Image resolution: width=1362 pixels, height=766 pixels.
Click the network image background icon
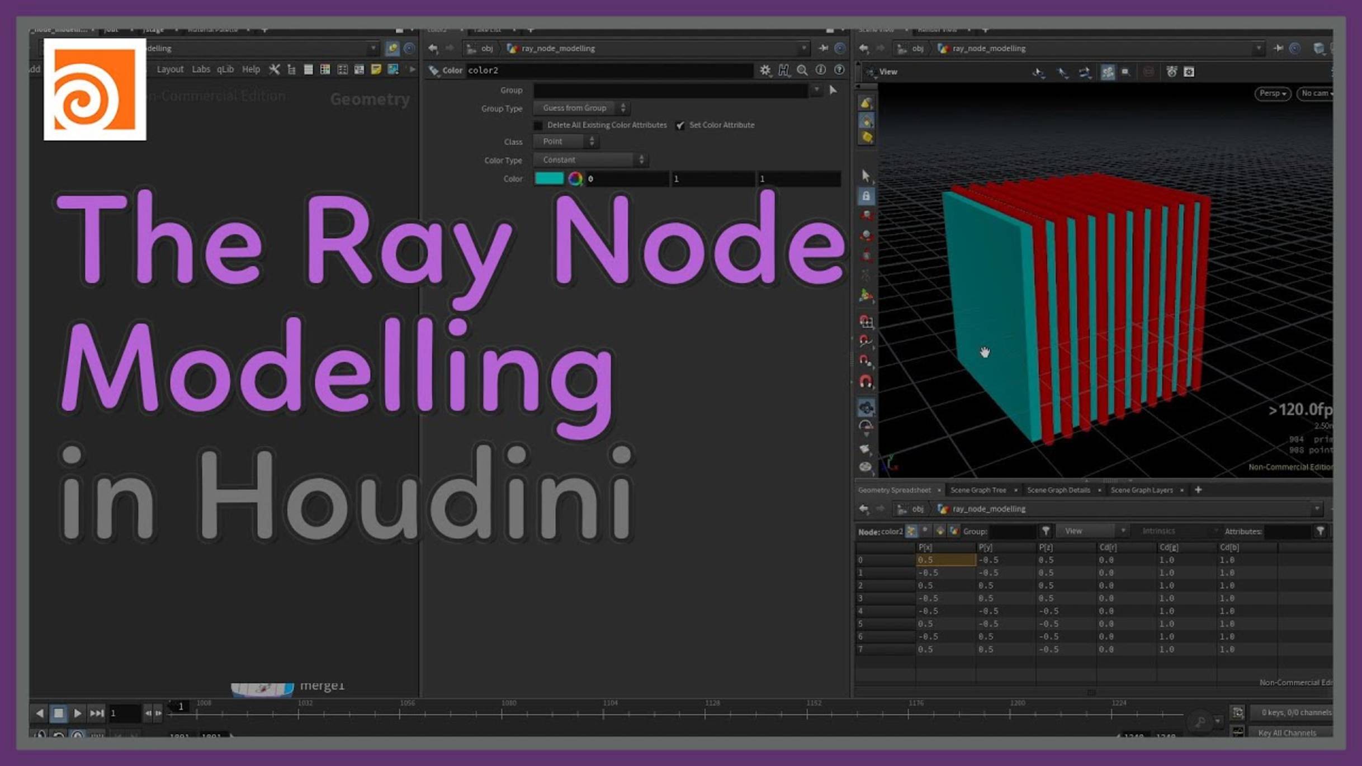(394, 69)
